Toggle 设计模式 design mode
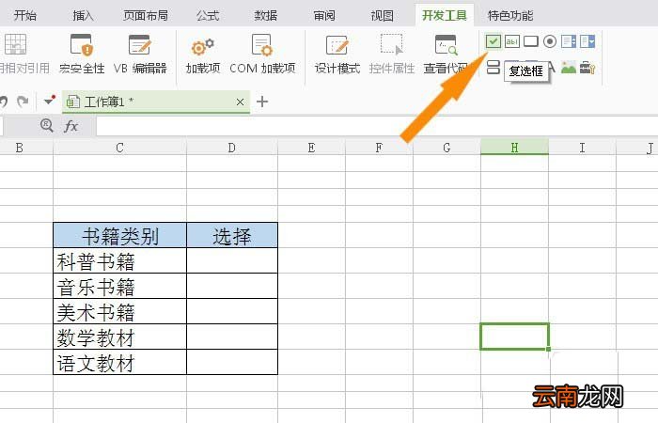Screen dimensions: 658x423 click(337, 55)
